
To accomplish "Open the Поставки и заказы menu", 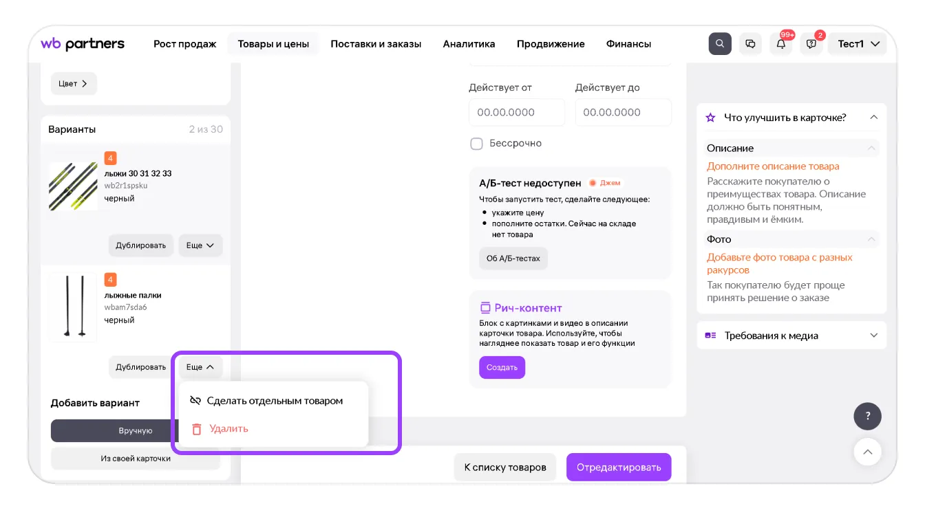I will (376, 44).
